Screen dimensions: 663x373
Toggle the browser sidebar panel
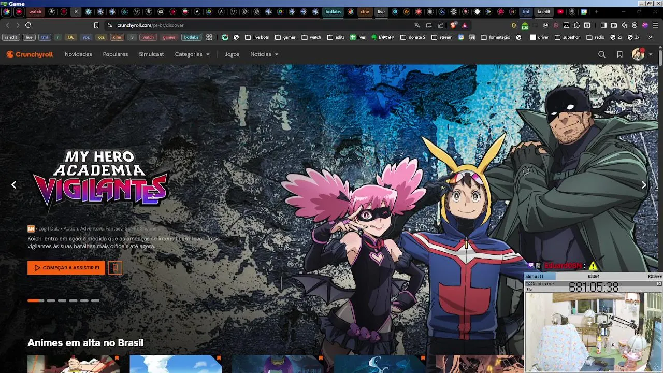point(603,25)
